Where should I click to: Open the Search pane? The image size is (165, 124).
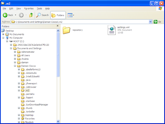(x=42, y=15)
